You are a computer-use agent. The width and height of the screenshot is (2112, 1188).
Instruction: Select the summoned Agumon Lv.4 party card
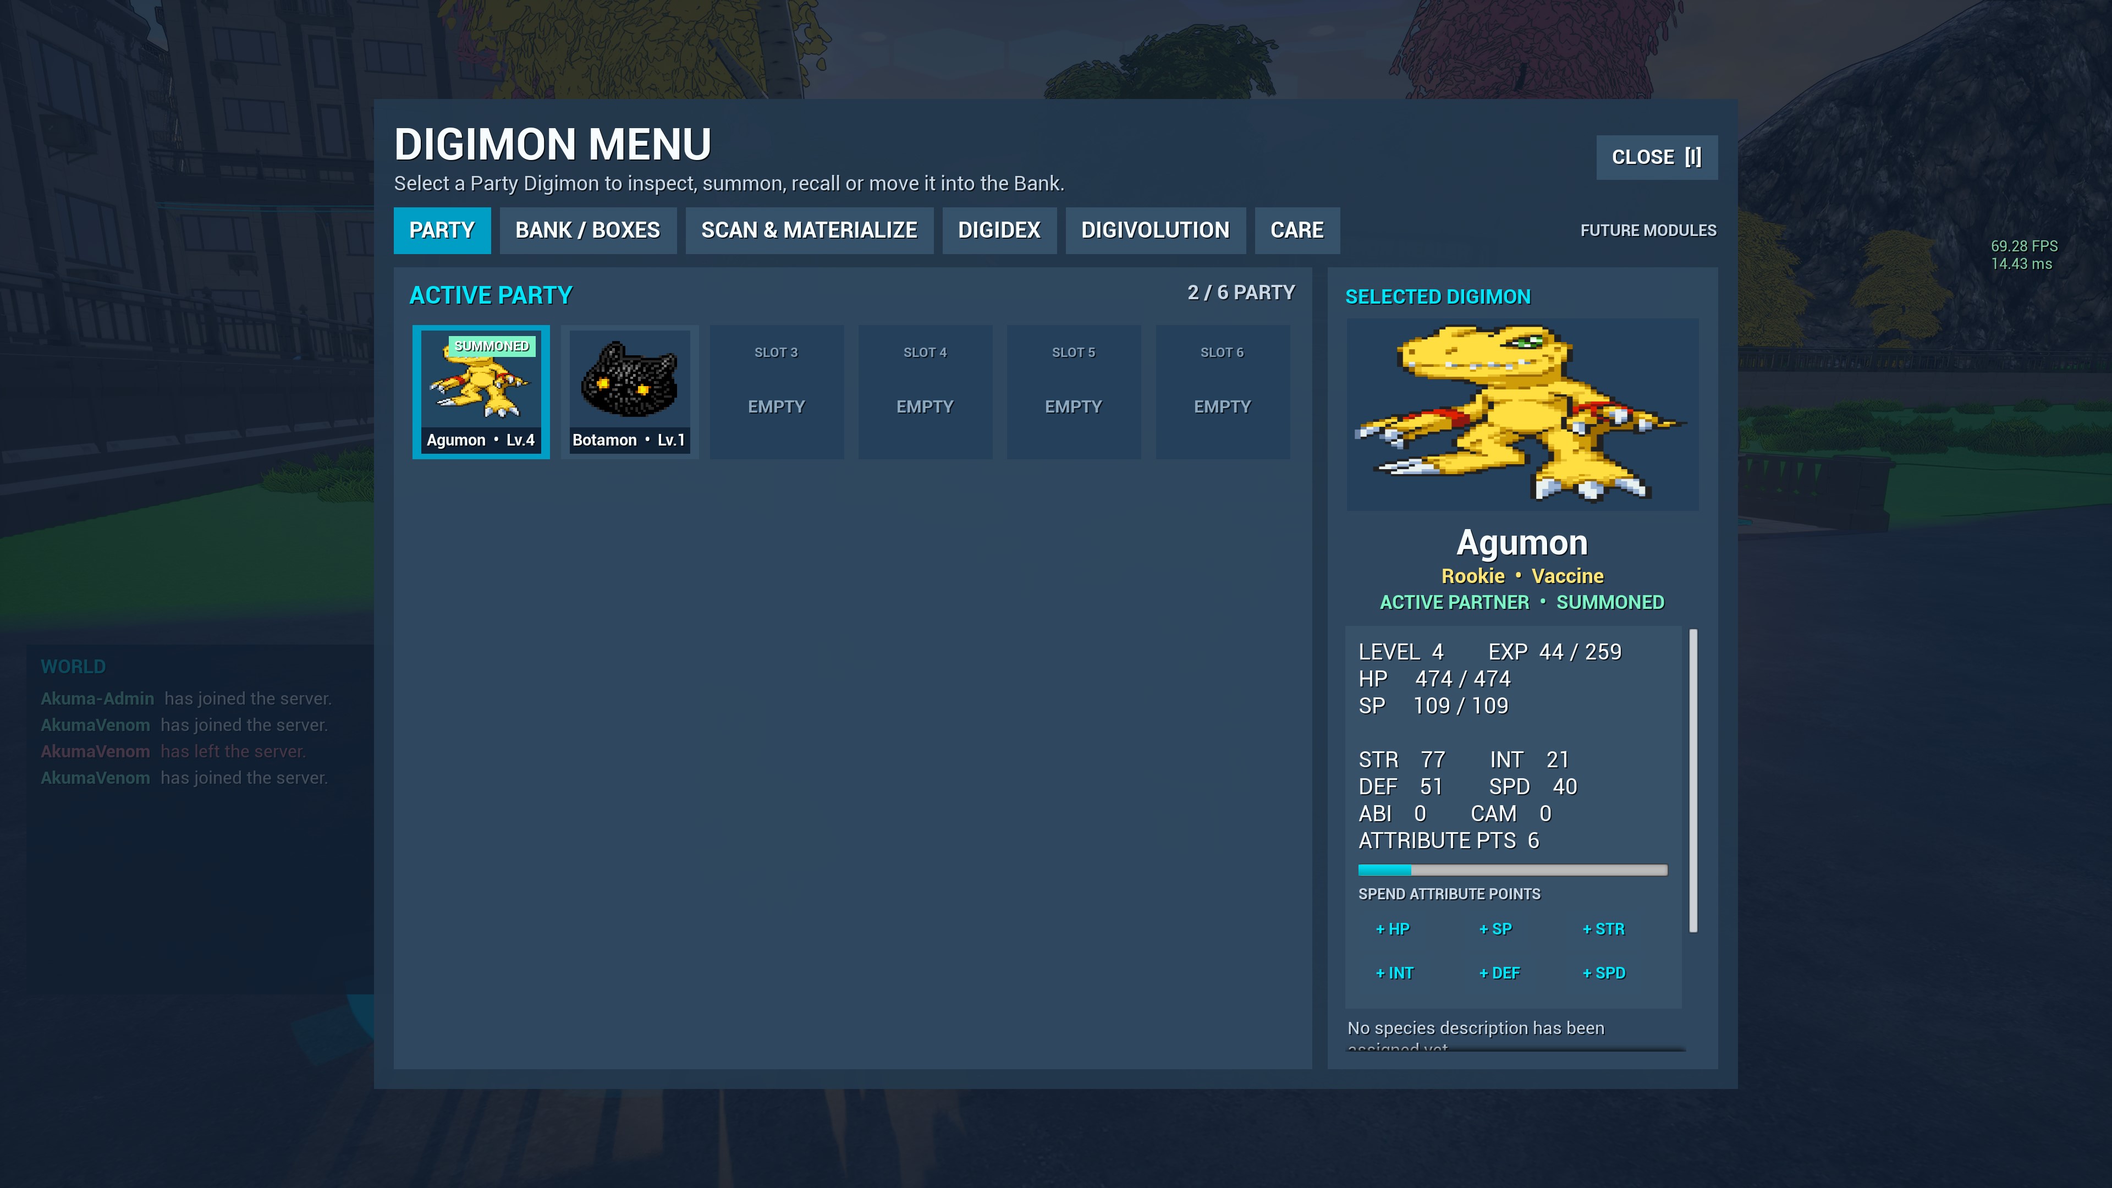pyautogui.click(x=481, y=392)
